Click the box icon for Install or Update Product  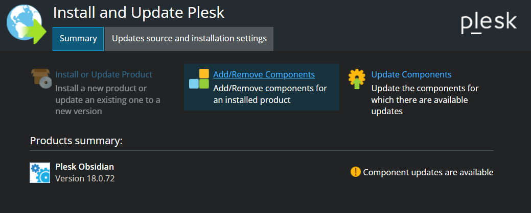(41, 78)
